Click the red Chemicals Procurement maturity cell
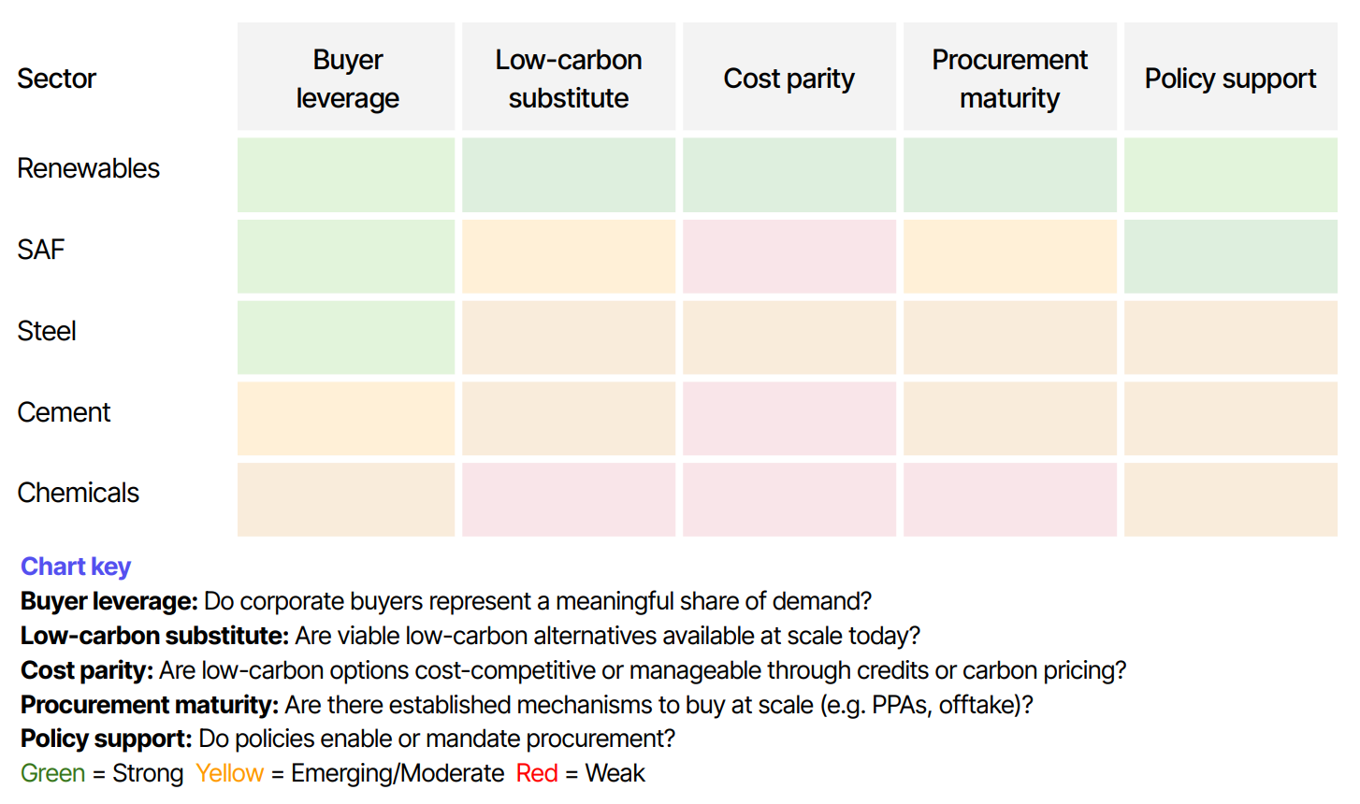Image resolution: width=1360 pixels, height=804 pixels. (1010, 499)
